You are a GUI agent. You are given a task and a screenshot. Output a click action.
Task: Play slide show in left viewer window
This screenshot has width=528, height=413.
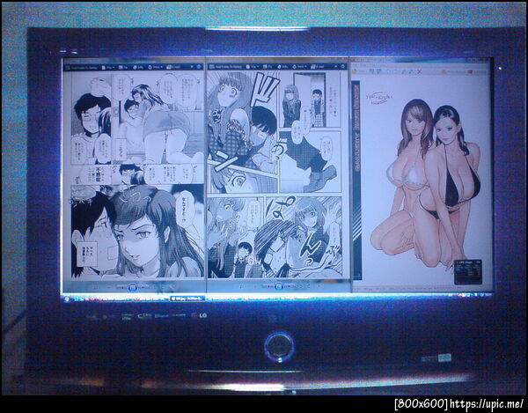[132, 287]
